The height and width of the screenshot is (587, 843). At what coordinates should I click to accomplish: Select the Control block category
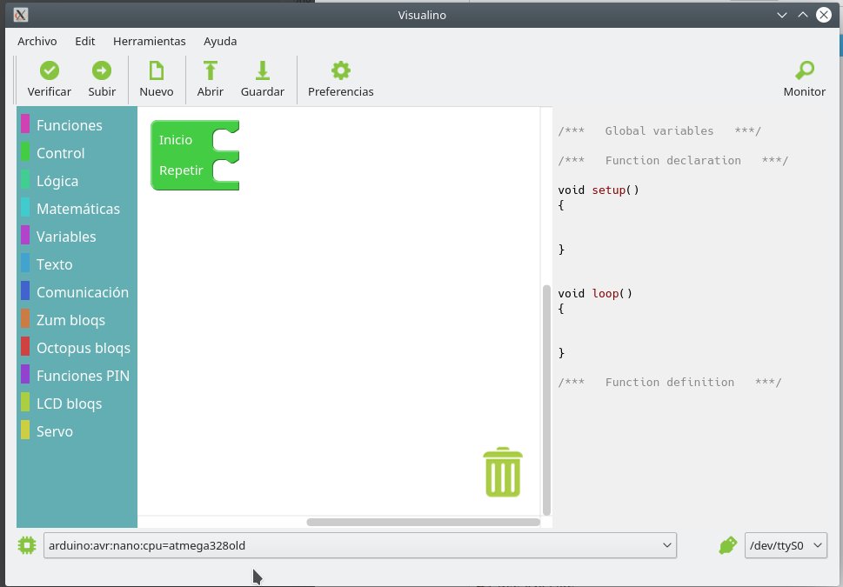pyautogui.click(x=59, y=153)
